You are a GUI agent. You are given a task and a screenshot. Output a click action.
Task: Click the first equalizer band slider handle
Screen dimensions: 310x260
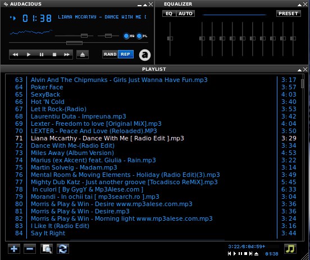(x=202, y=38)
